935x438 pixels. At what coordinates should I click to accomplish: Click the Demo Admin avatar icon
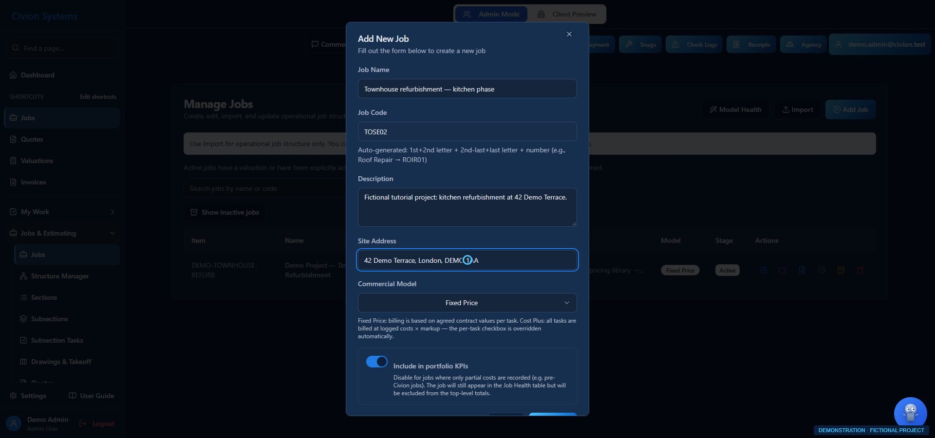point(14,423)
